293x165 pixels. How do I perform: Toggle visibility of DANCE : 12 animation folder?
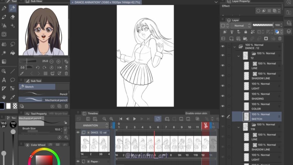click(x=223, y=46)
